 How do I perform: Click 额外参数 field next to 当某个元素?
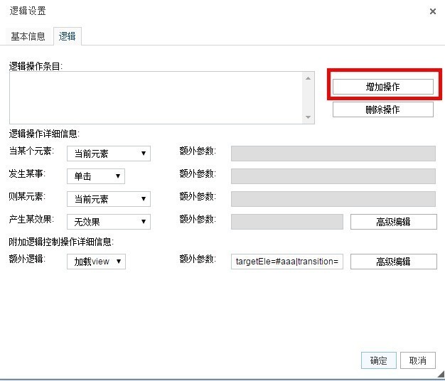point(333,154)
